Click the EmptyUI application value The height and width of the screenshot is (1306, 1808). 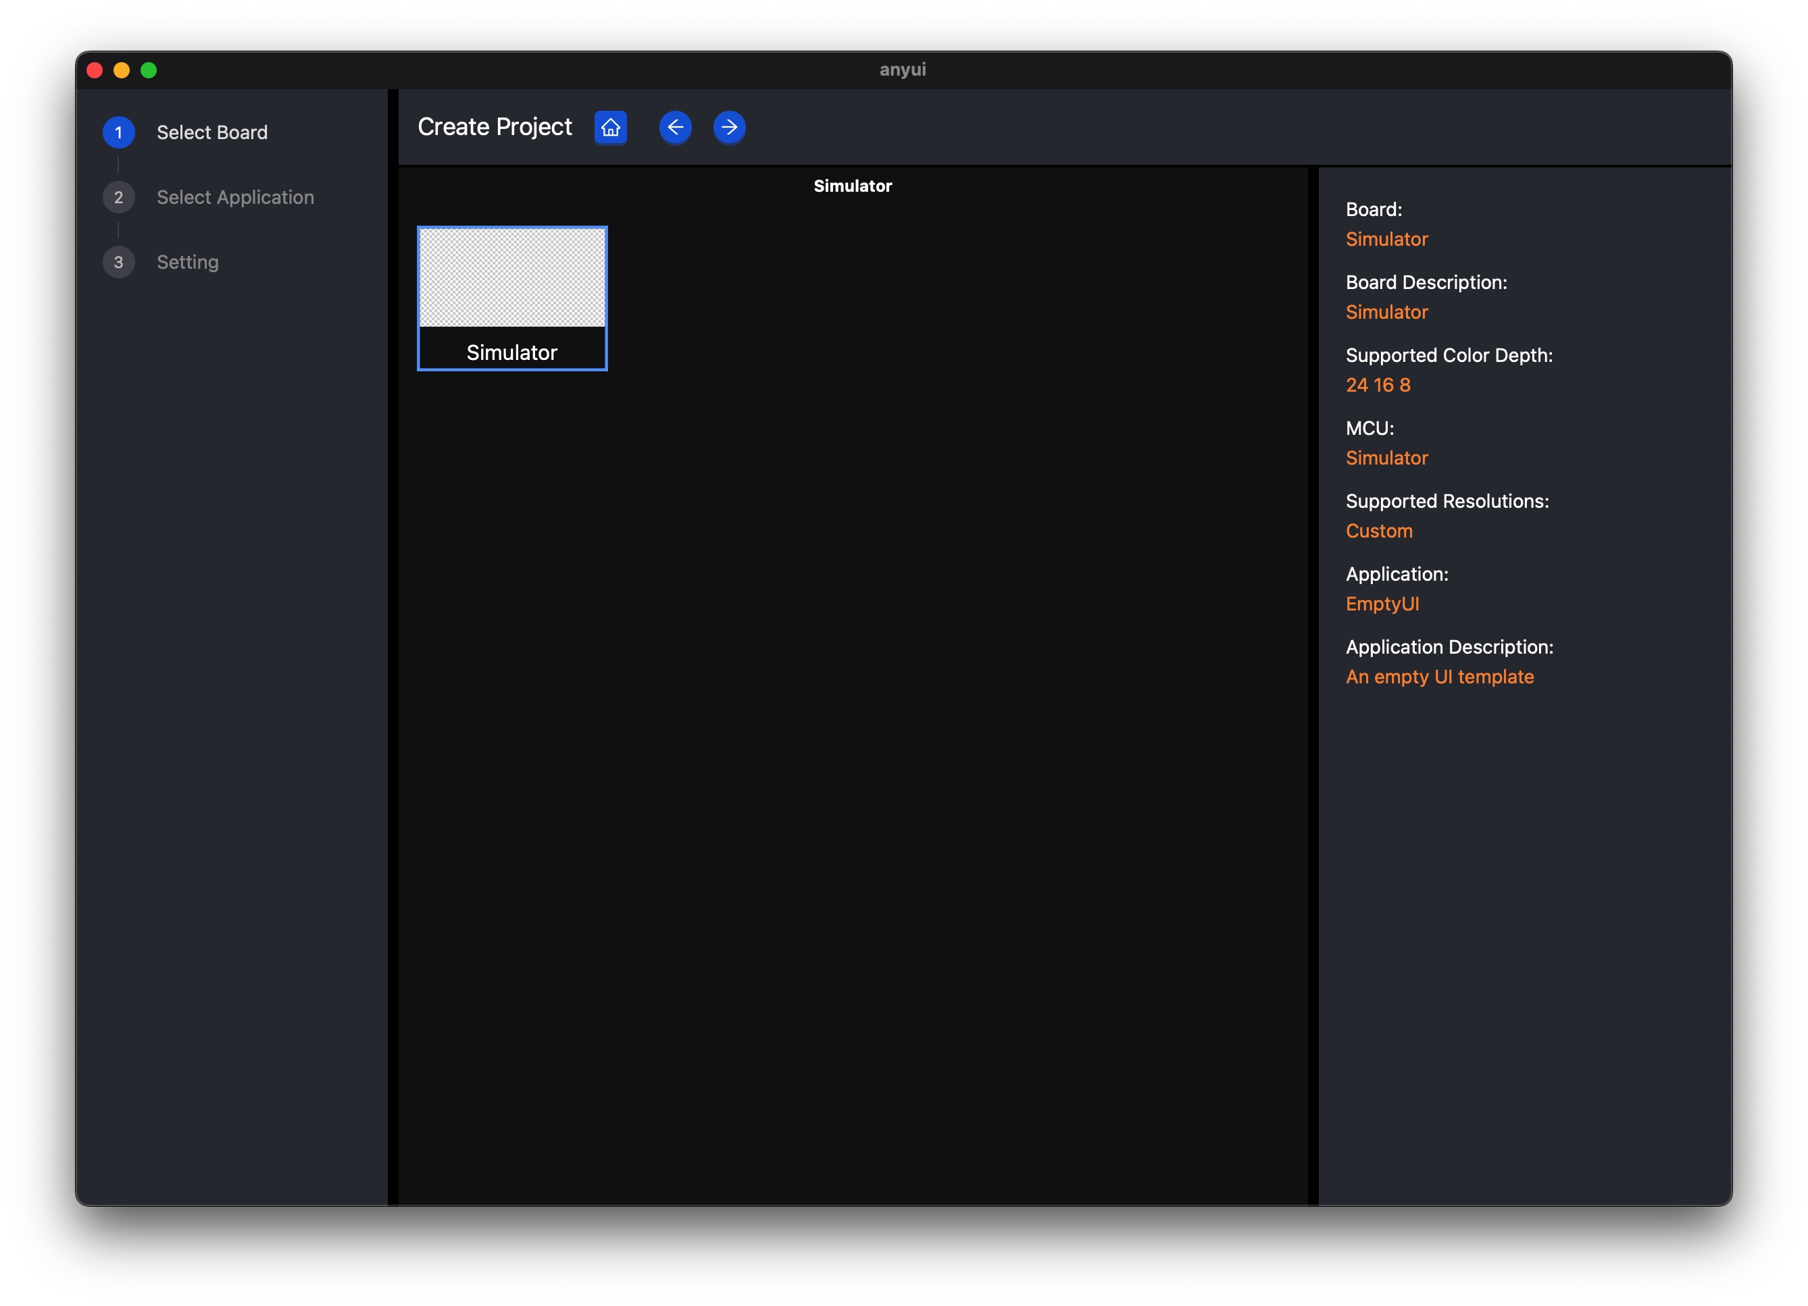pos(1382,604)
